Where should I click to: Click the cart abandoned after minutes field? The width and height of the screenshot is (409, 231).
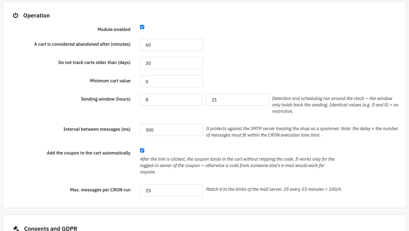point(171,45)
